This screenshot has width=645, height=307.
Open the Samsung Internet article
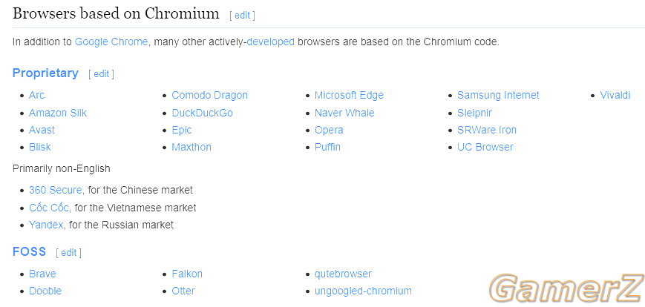(x=498, y=96)
